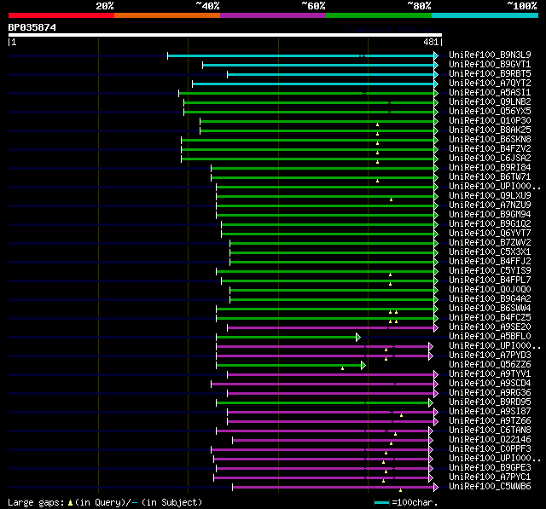Open the UniRef100_A7PYC1 label
This screenshot has width=546, height=509.
[490, 477]
